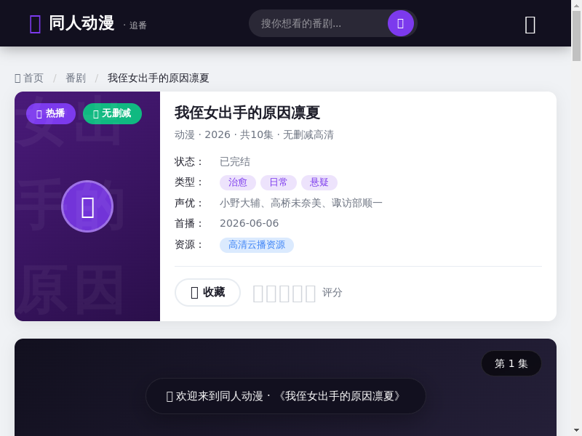Screen dimensions: 582x436
Task: Submit search with the purple round button
Action: tap(401, 23)
